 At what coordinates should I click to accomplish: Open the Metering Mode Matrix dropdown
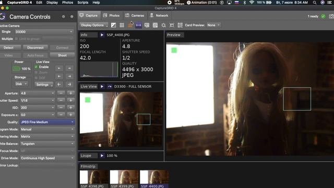(47, 136)
